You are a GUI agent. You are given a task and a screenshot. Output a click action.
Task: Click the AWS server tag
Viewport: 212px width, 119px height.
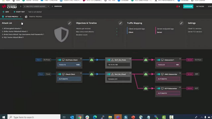pos(196,74)
